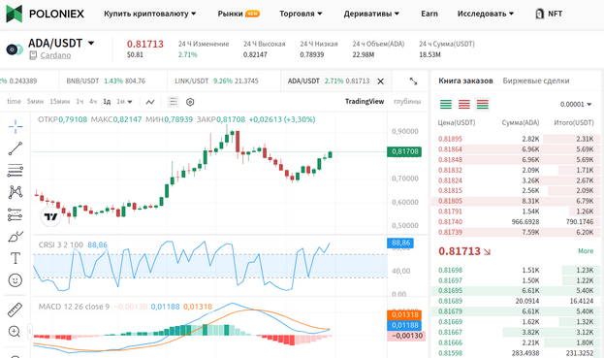Show the red and green order book layout
The height and width of the screenshot is (358, 604).
[482, 104]
